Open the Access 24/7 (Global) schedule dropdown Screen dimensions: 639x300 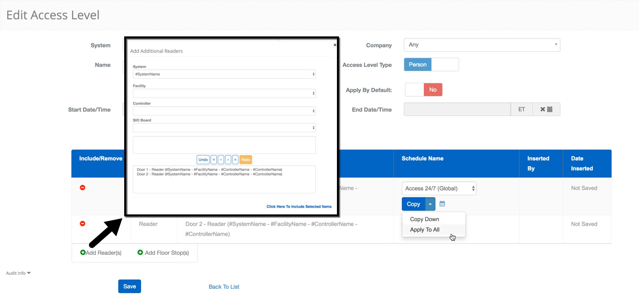click(x=439, y=188)
